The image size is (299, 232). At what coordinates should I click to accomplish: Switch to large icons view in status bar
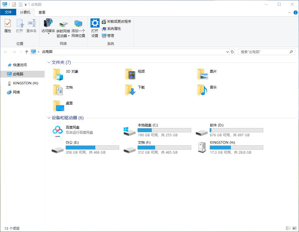(x=295, y=228)
